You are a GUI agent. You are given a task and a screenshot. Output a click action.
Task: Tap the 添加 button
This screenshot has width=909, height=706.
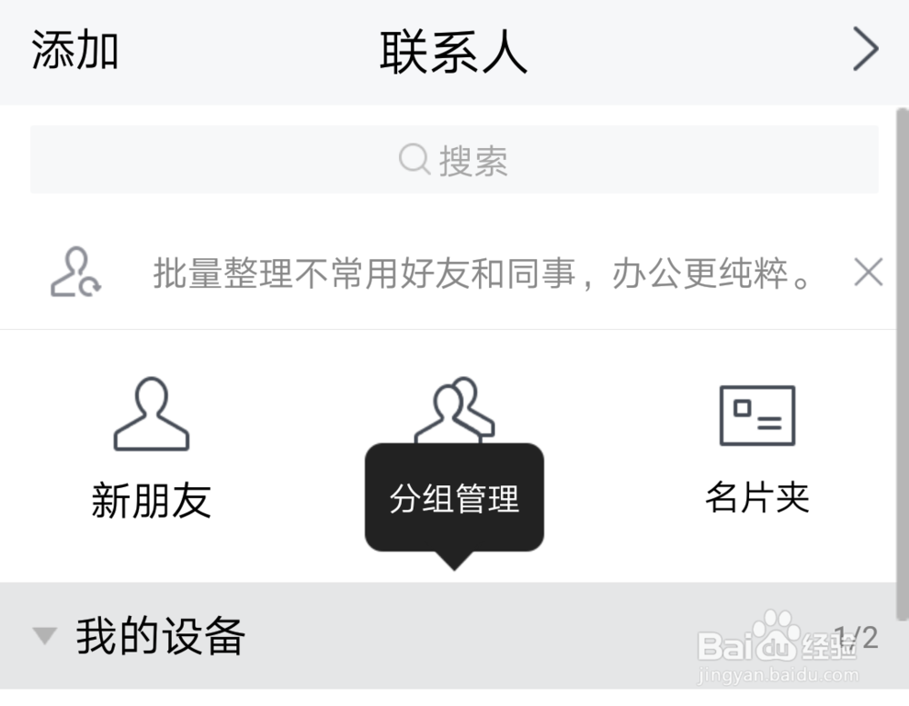[75, 51]
